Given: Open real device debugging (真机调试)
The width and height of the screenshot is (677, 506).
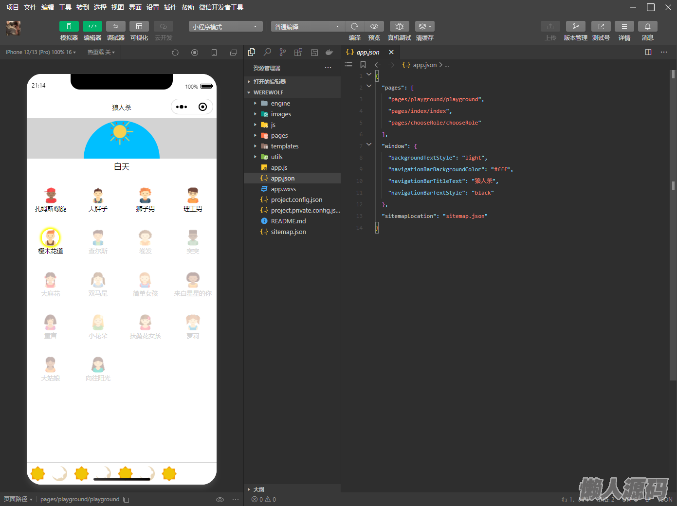Looking at the screenshot, I should (x=399, y=26).
